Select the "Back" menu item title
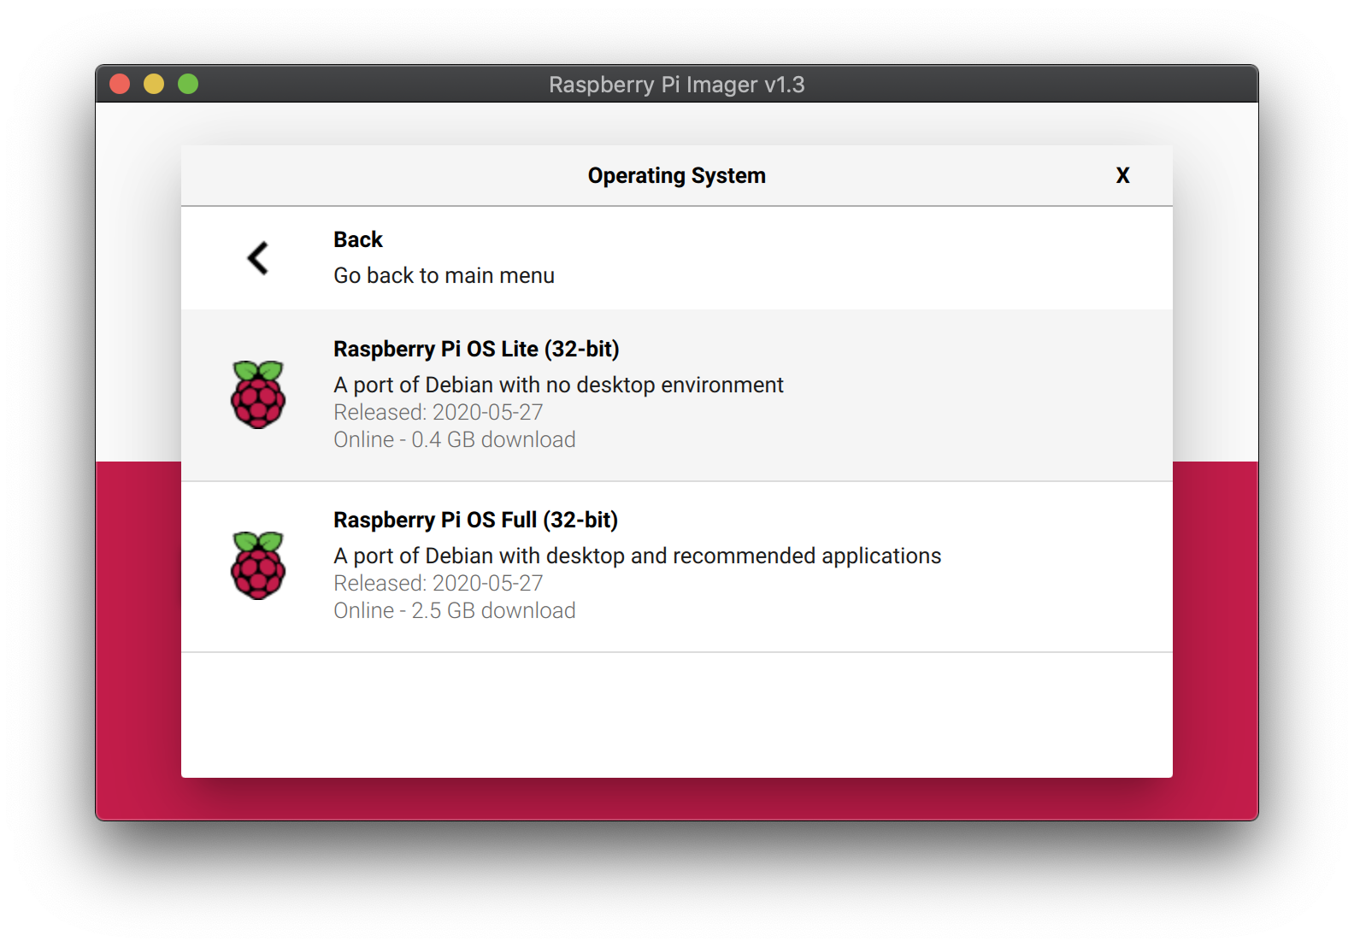The width and height of the screenshot is (1354, 947). [x=357, y=239]
